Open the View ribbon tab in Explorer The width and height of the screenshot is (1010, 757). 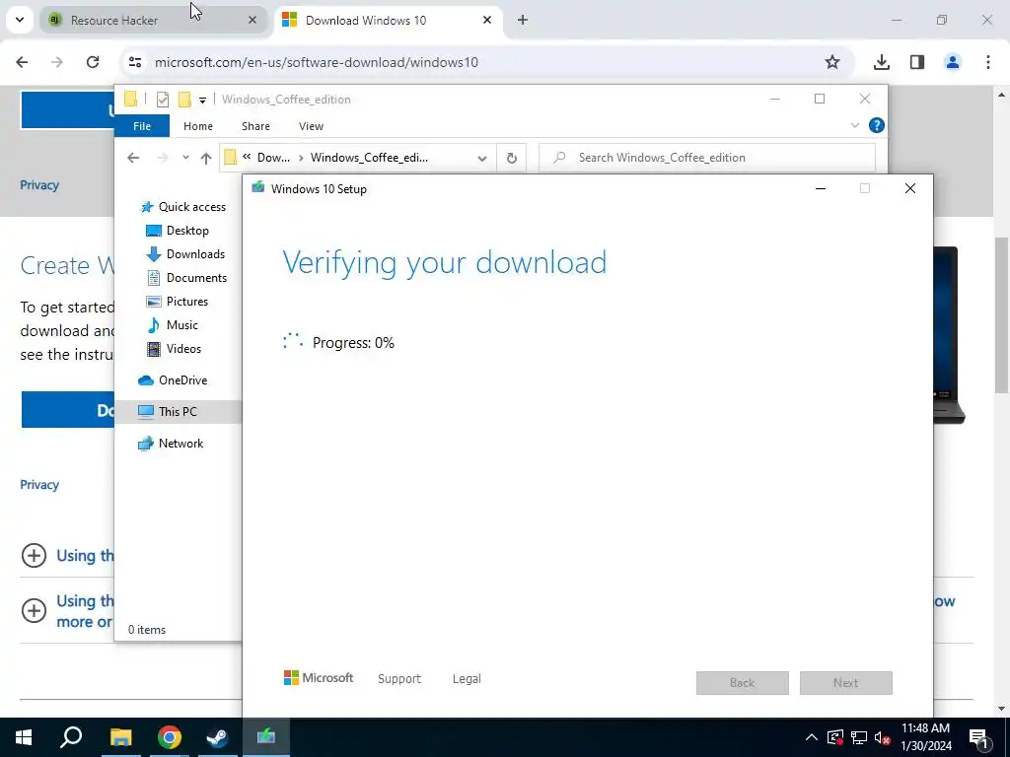(311, 126)
